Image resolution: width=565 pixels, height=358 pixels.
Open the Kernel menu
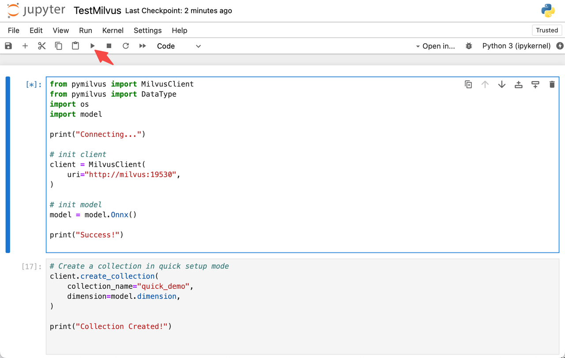pos(113,30)
